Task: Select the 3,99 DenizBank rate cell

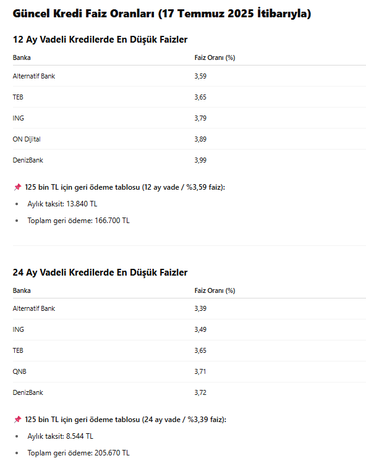Action: click(200, 160)
